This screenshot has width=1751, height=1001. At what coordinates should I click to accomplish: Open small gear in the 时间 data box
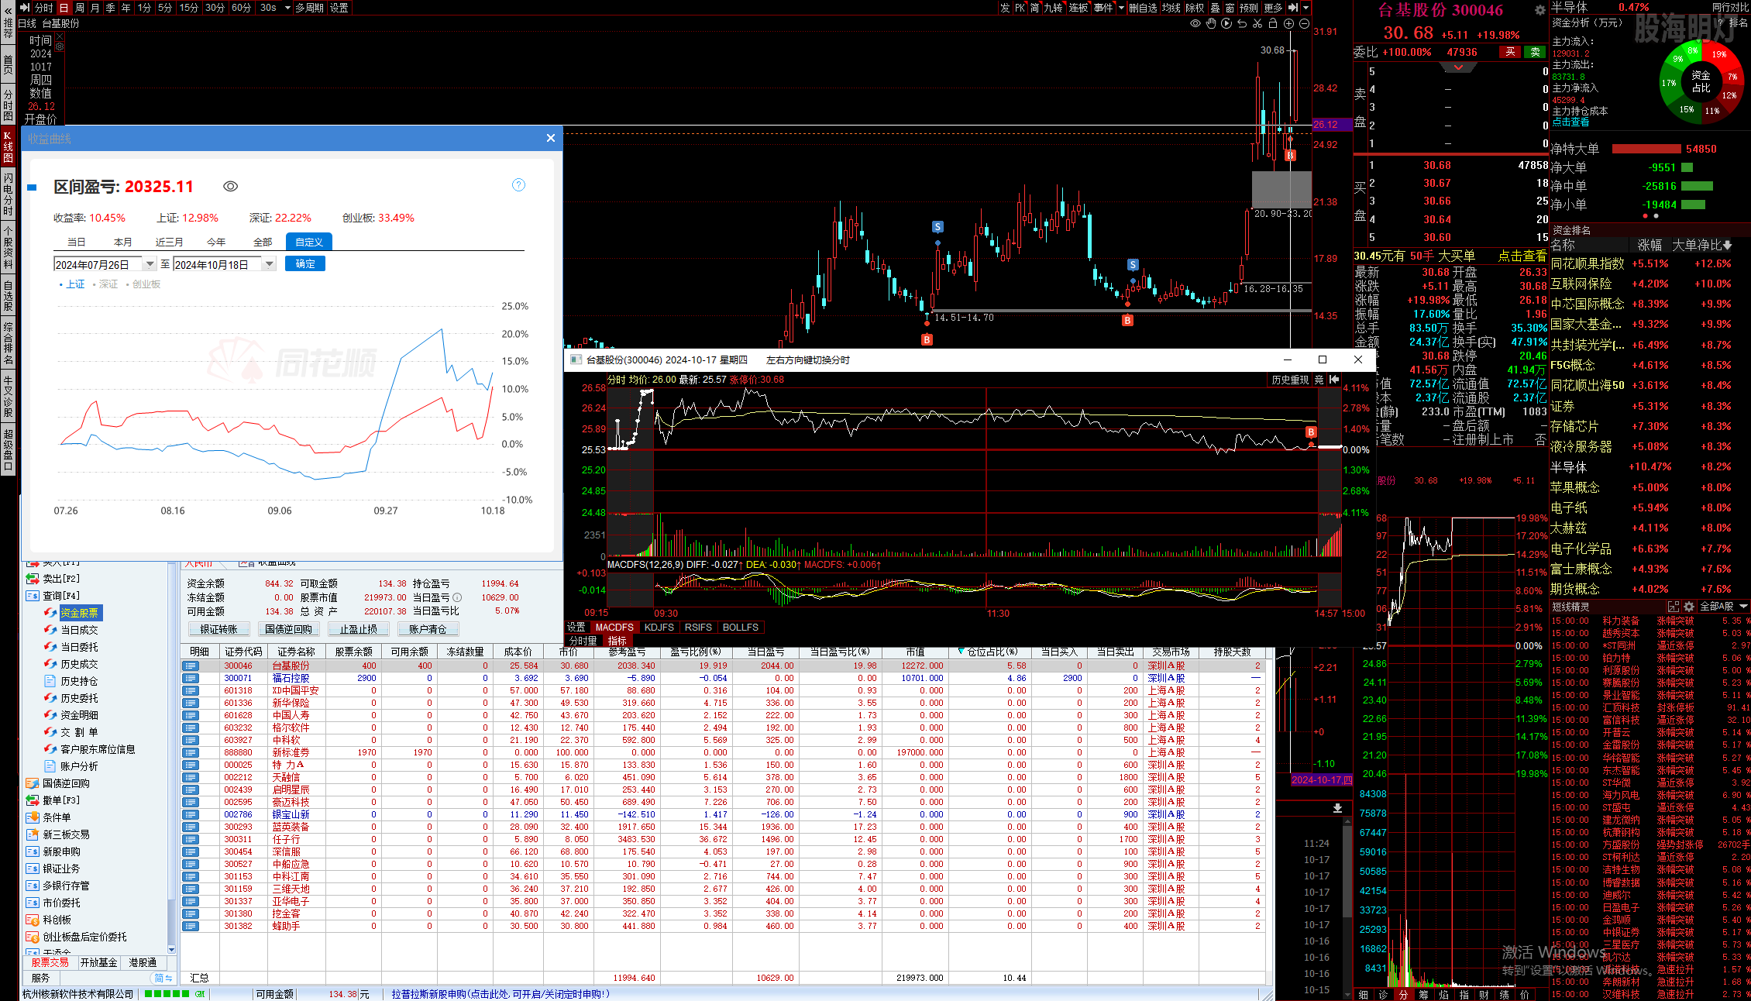[60, 46]
